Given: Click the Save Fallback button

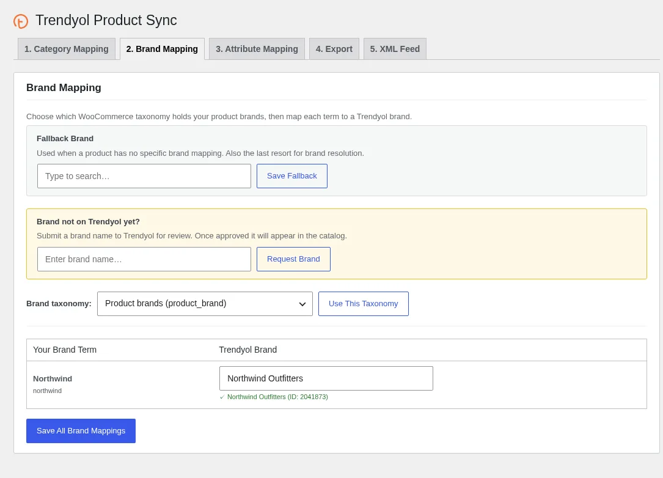Looking at the screenshot, I should [x=291, y=176].
